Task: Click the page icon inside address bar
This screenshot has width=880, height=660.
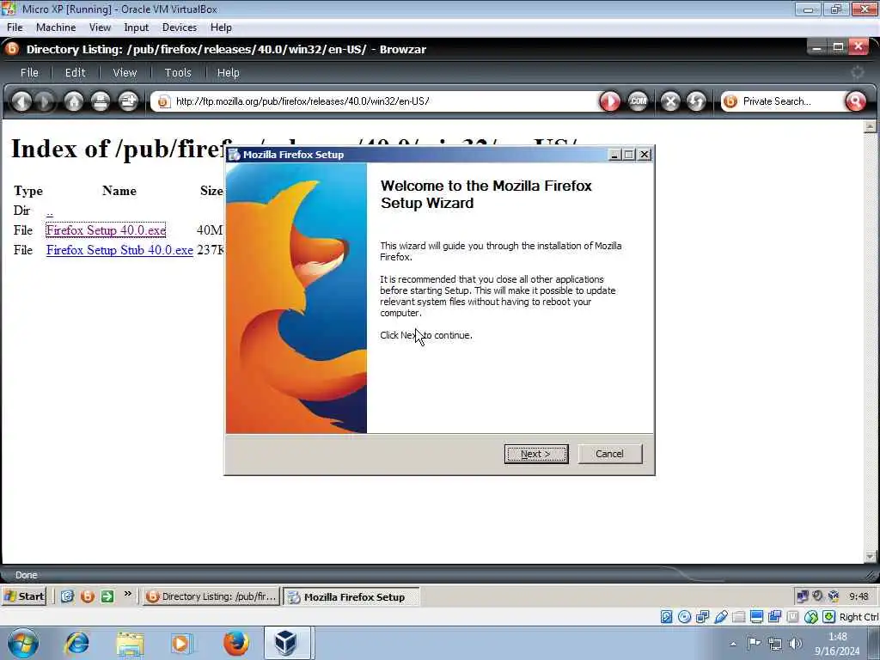Action: click(x=163, y=101)
